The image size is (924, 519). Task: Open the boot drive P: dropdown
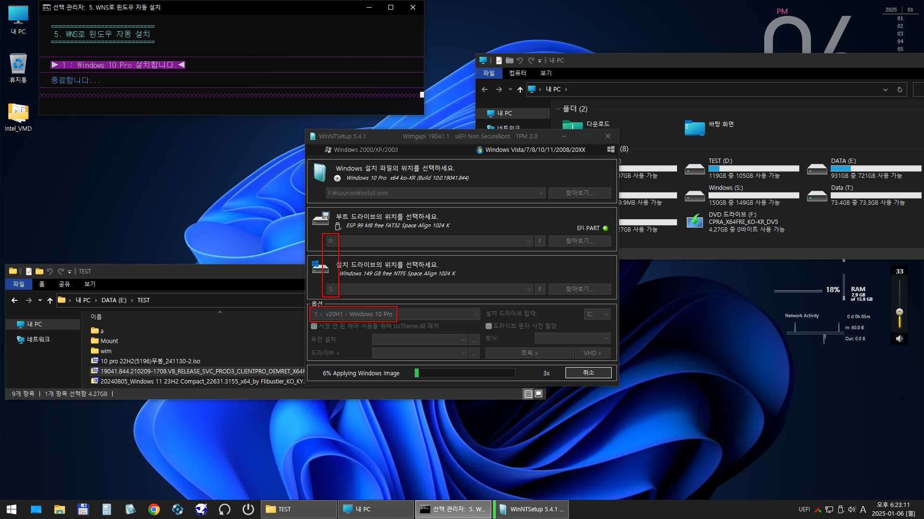pos(528,241)
